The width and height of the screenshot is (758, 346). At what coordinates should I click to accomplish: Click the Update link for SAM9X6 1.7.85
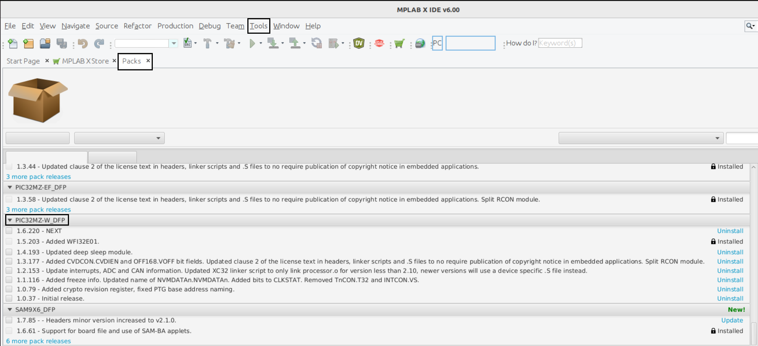pos(732,320)
